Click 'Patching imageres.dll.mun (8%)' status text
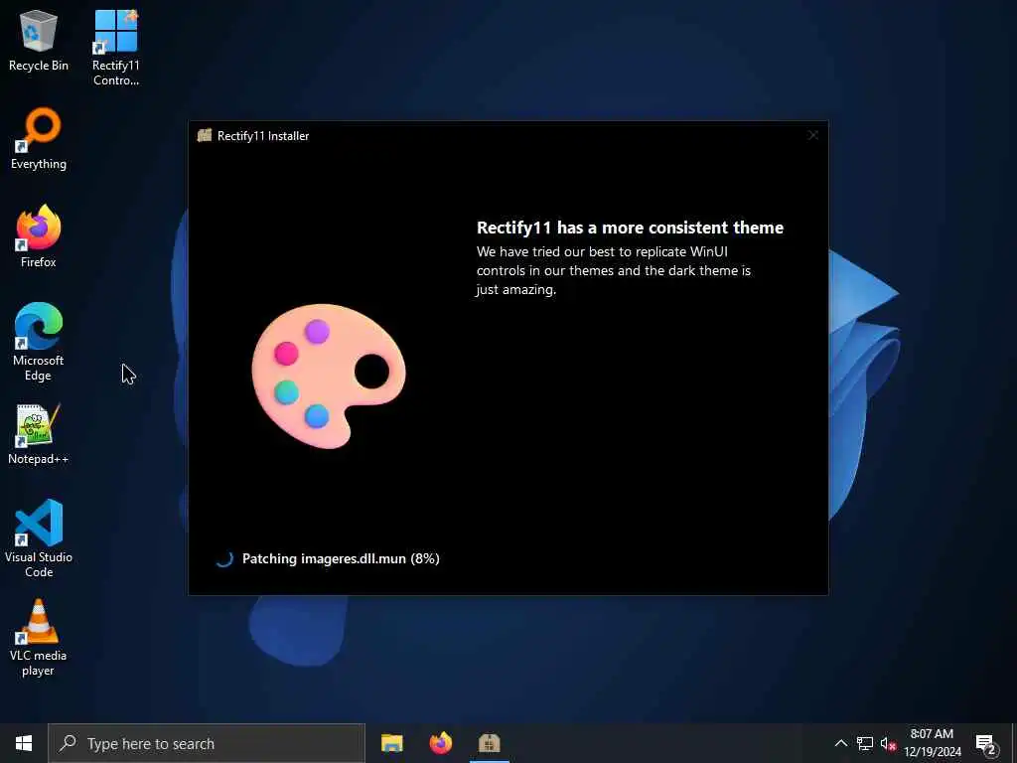1017x763 pixels. 341,558
